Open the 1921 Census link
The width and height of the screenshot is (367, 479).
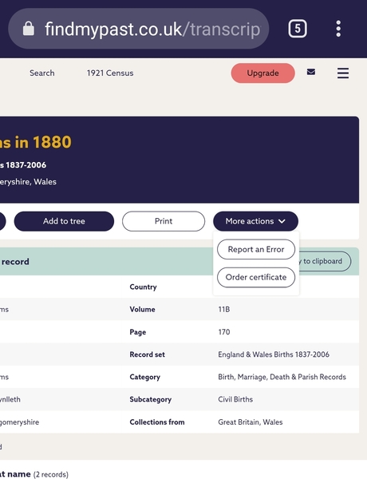click(x=110, y=73)
